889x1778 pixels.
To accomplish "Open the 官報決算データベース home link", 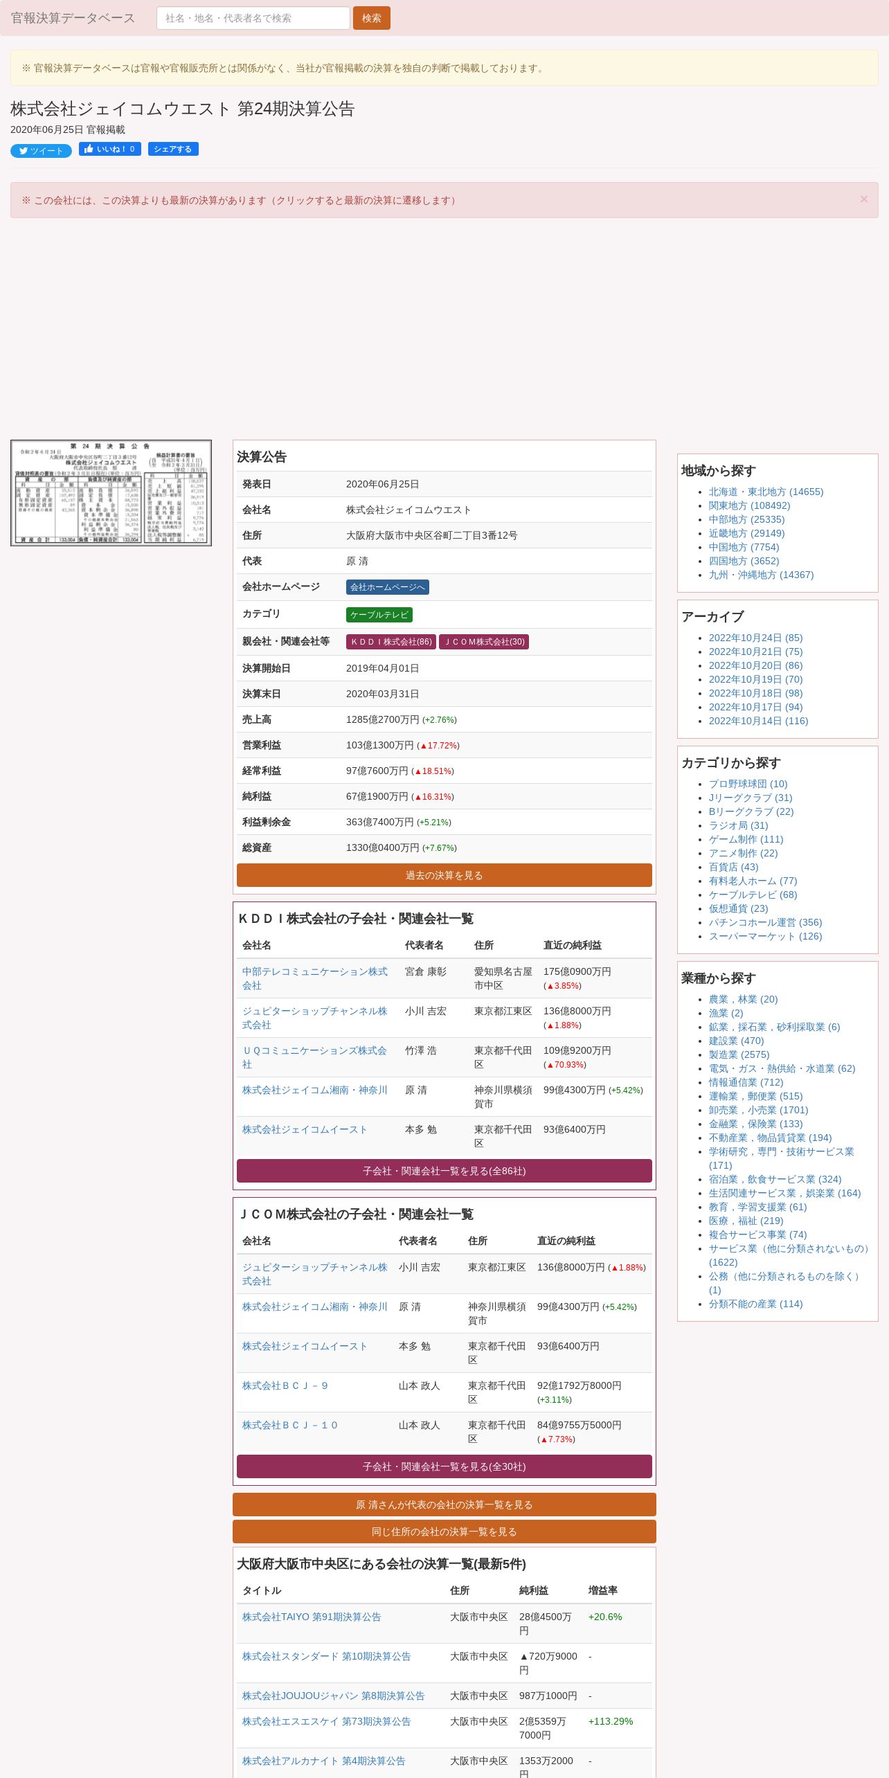I will tap(73, 18).
